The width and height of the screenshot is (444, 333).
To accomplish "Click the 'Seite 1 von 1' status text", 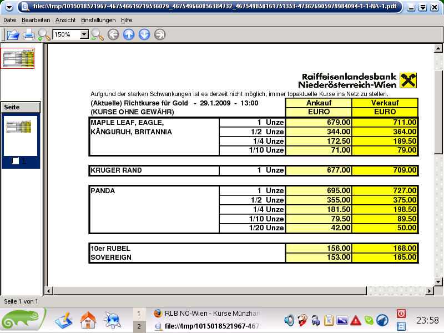I will 21,301.
